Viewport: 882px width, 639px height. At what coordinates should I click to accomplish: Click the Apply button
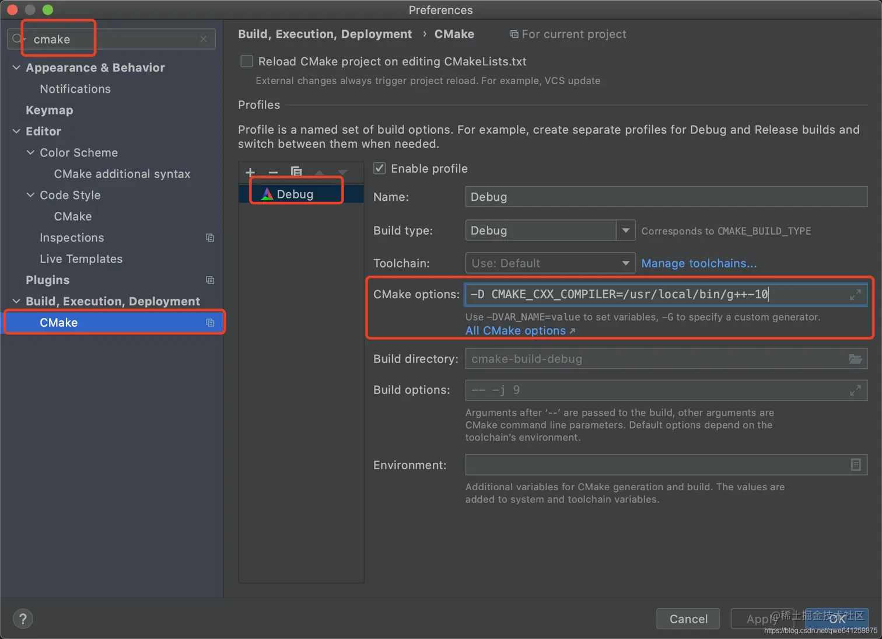point(762,619)
